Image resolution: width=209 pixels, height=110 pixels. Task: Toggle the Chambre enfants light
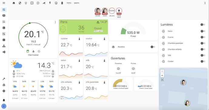point(203,49)
